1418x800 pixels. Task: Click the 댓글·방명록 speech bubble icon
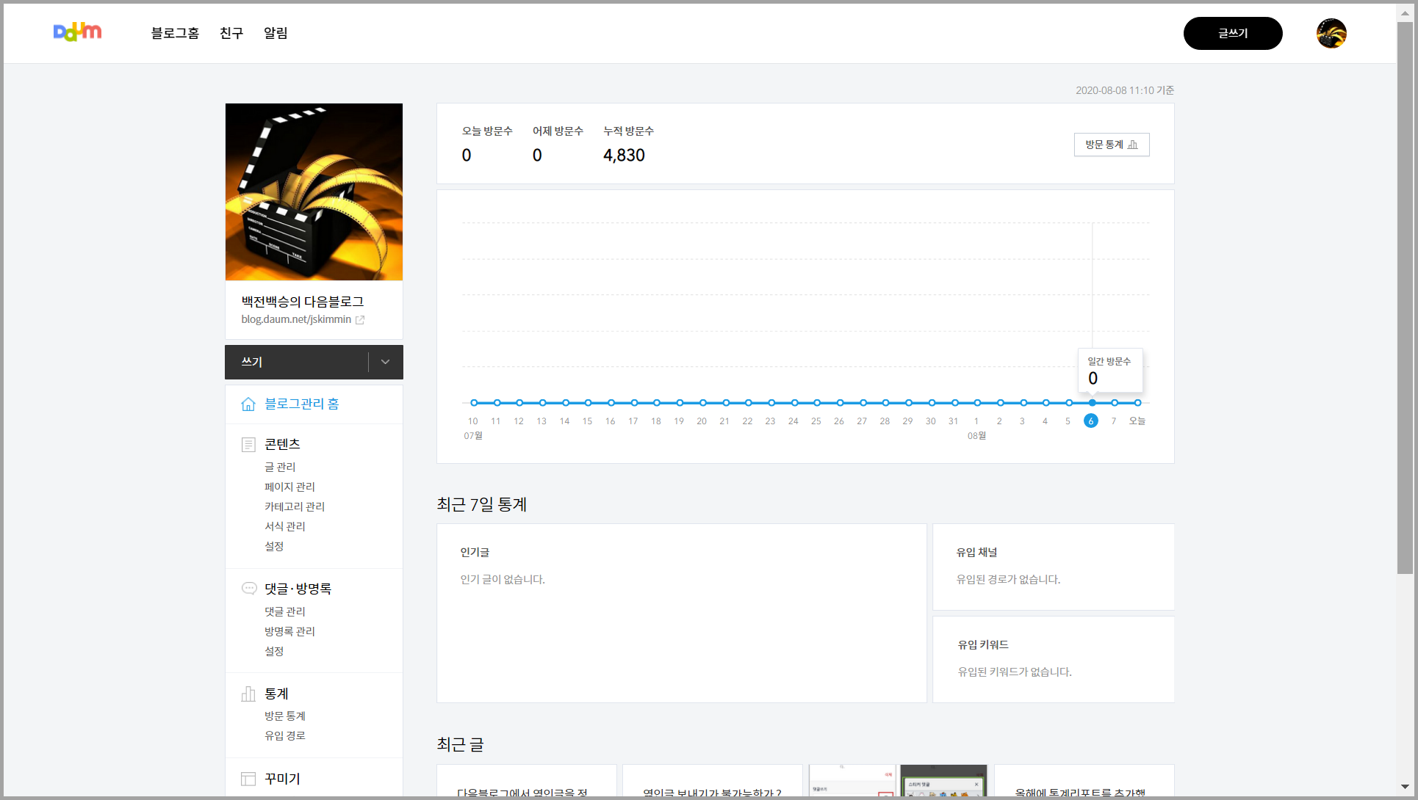tap(249, 589)
